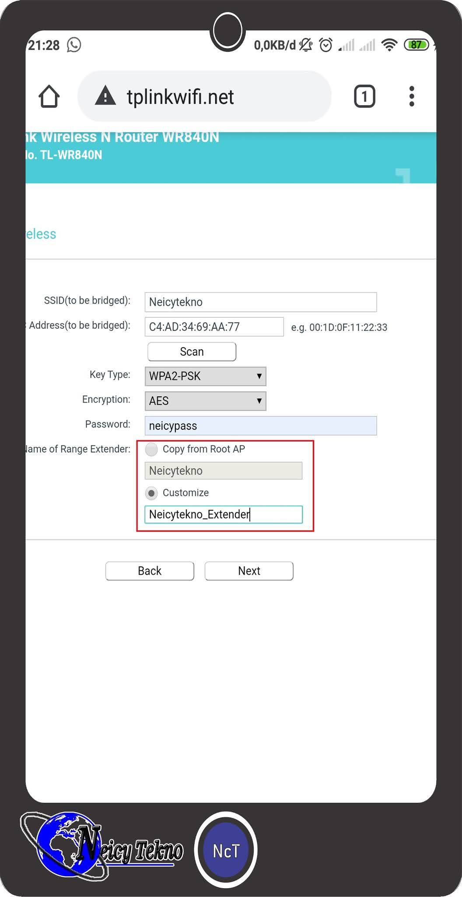Click the SSID(to be bridged) label
Screen dimensions: 462x897
(87, 300)
